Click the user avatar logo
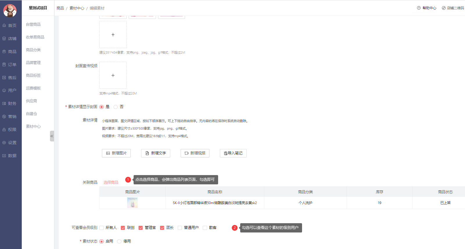Viewport: 465px width, 249px height. [10, 10]
